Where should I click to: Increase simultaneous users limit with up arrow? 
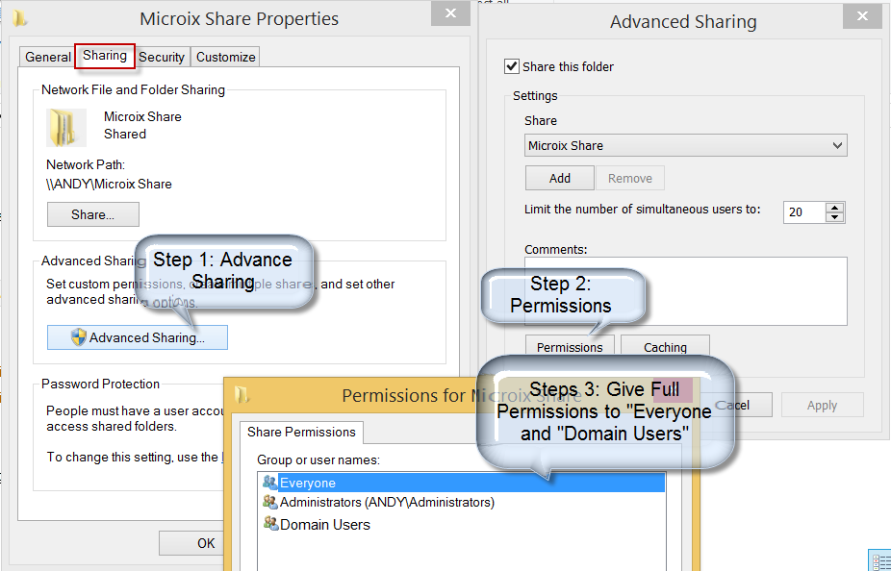[834, 207]
